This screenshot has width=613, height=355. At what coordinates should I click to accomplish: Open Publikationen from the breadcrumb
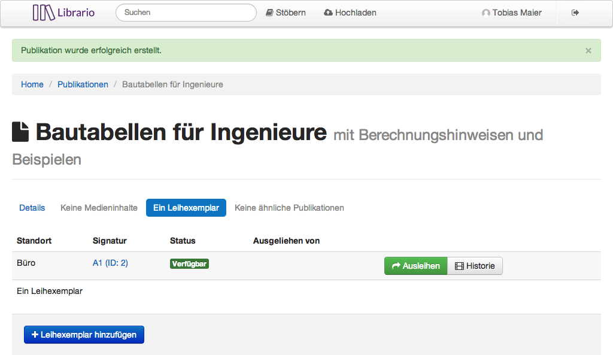83,84
